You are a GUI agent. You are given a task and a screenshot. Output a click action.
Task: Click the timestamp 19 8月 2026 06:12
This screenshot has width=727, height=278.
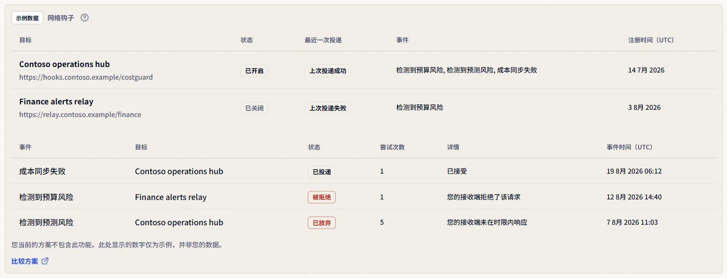(x=634, y=171)
